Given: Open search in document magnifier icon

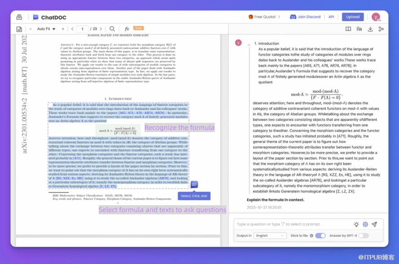Looking at the screenshot, I should [x=112, y=29].
